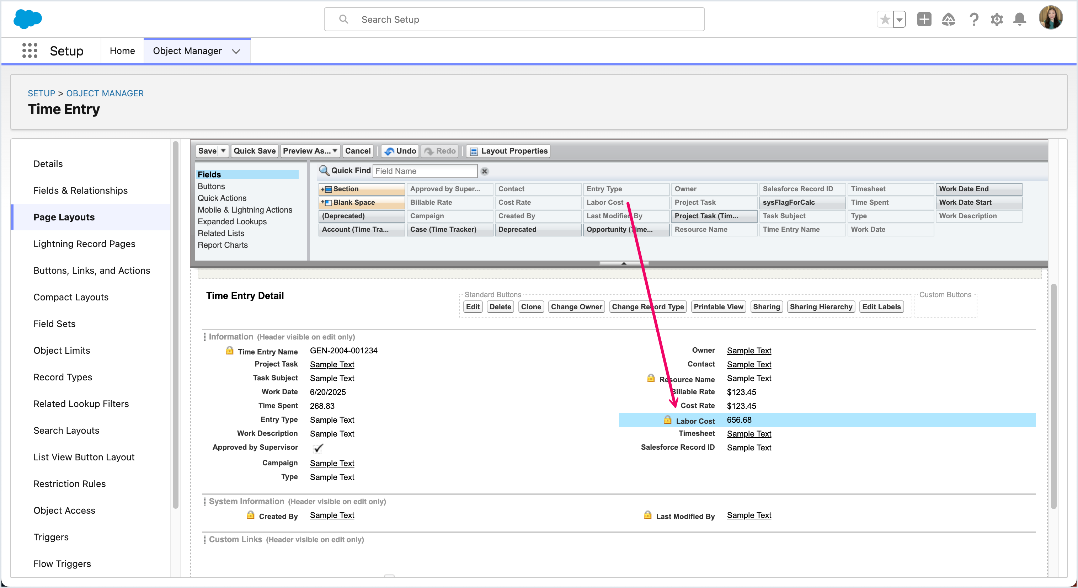Select the Labor Cost palette field
The height and width of the screenshot is (588, 1078).
pyautogui.click(x=626, y=203)
